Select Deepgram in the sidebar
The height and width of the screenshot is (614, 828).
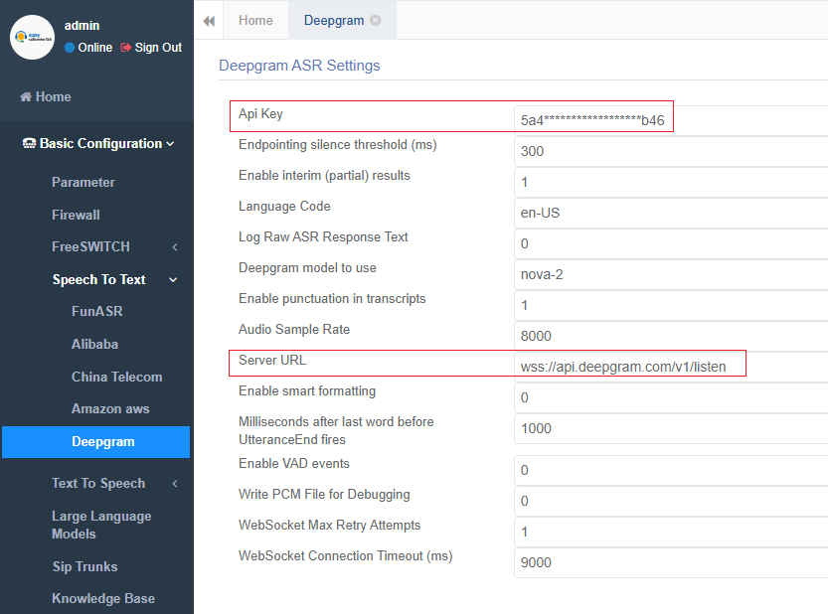click(96, 442)
